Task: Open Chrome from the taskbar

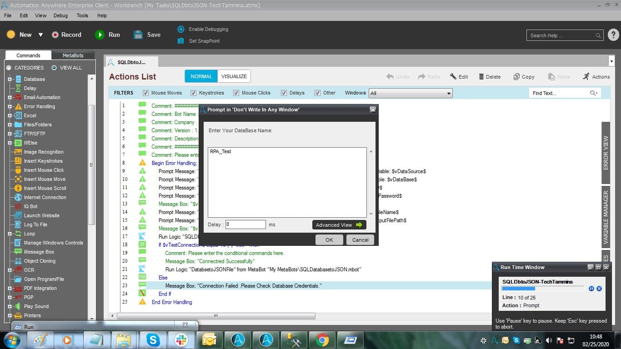Action: pyautogui.click(x=322, y=340)
